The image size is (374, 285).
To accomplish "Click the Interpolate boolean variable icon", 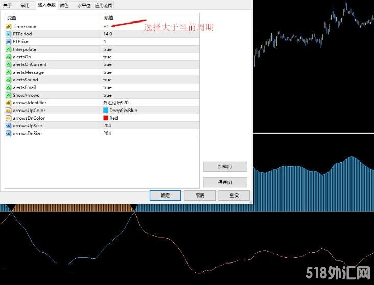I will 8,49.
